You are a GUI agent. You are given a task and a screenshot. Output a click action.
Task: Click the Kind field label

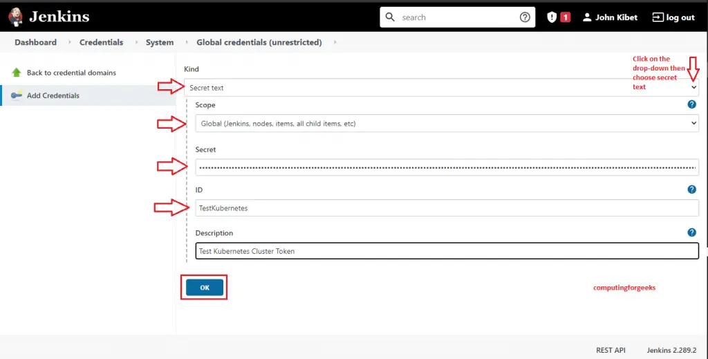pyautogui.click(x=192, y=69)
